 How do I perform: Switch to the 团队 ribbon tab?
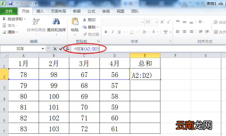[x=135, y=11]
